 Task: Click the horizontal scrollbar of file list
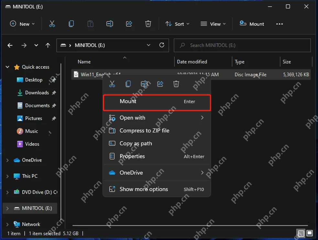coord(190,225)
